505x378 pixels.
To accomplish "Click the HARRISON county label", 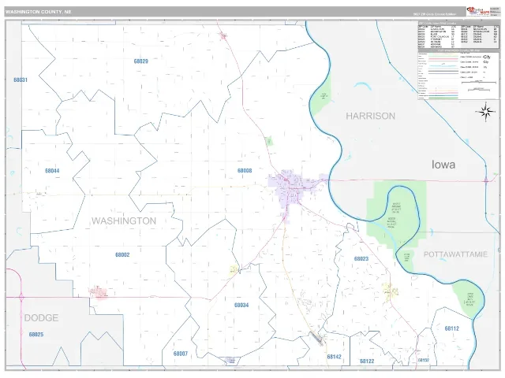I will [x=370, y=116].
